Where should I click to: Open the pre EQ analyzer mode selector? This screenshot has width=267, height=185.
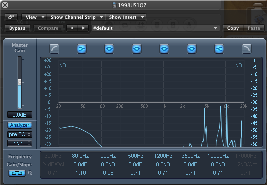(x=20, y=134)
